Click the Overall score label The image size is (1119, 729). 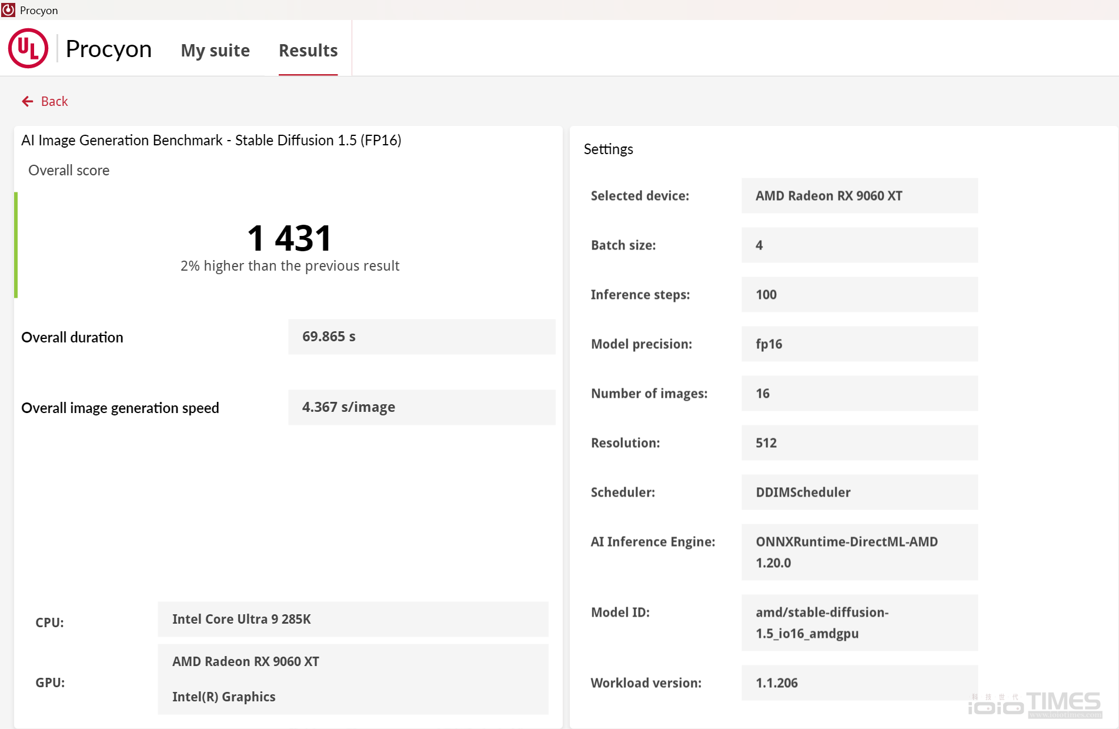[x=69, y=170]
